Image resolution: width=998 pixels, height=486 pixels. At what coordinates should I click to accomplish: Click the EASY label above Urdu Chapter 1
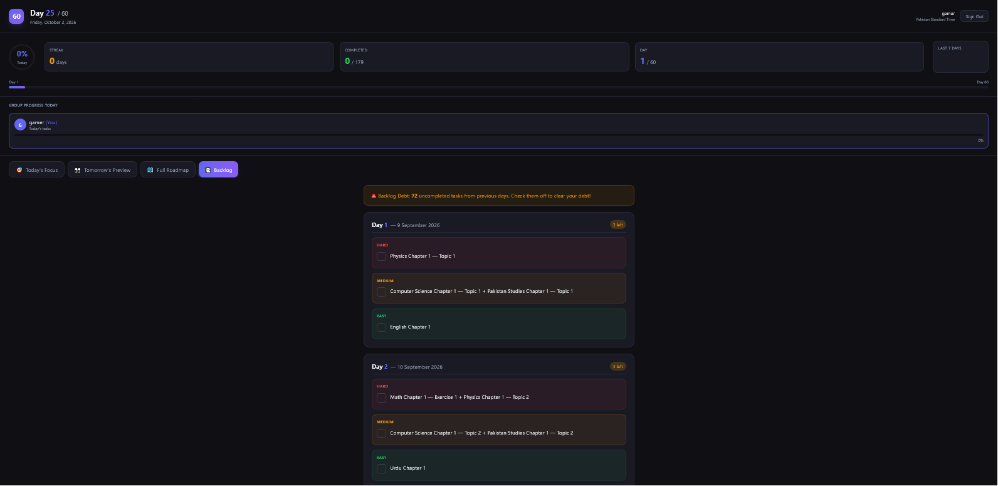tap(382, 458)
